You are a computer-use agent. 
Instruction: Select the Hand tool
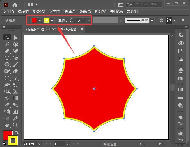click(7, 125)
